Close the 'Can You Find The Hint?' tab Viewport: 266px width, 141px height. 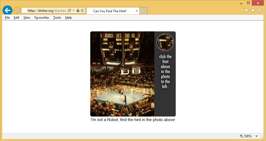(x=137, y=11)
